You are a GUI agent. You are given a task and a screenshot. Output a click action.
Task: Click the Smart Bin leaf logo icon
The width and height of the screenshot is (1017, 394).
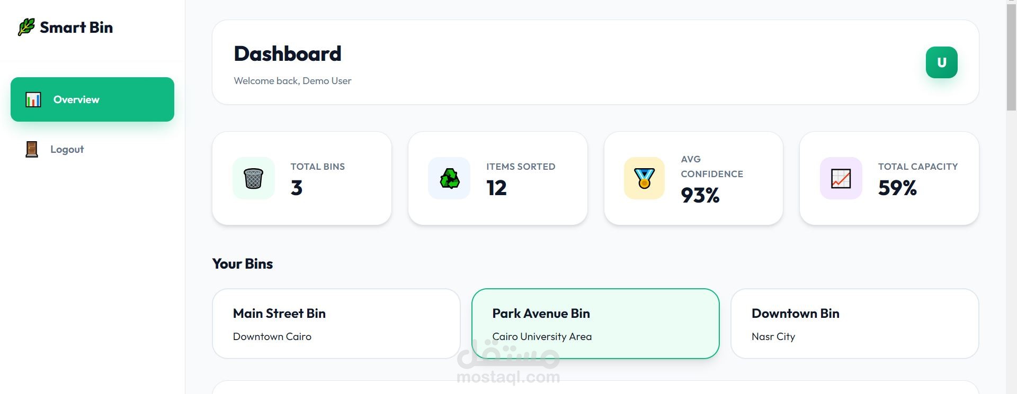tap(26, 27)
